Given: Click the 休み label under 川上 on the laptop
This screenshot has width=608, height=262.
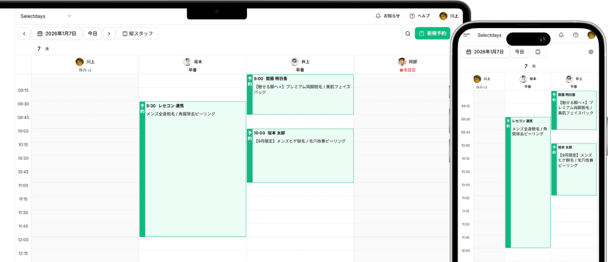Looking at the screenshot, I should [85, 70].
